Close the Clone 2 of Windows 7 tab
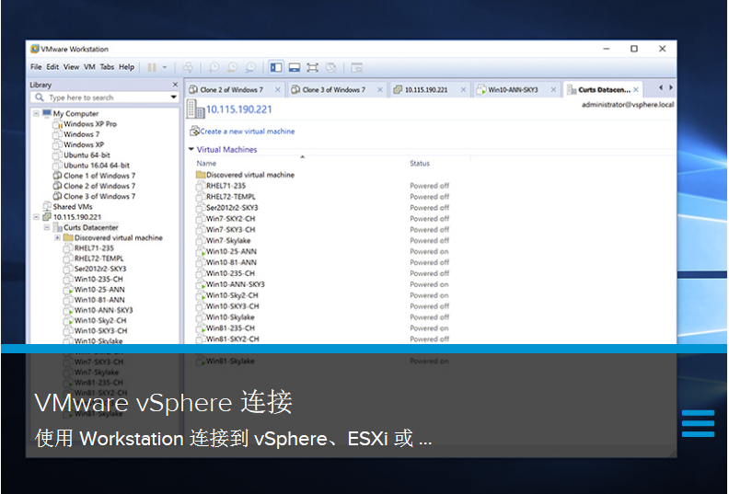Screen dimensions: 729x494 (278, 89)
